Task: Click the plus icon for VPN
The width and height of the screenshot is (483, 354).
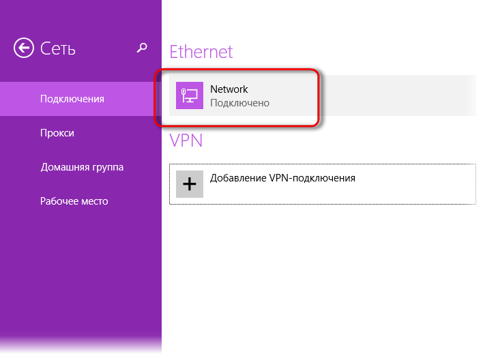Action: (x=190, y=184)
